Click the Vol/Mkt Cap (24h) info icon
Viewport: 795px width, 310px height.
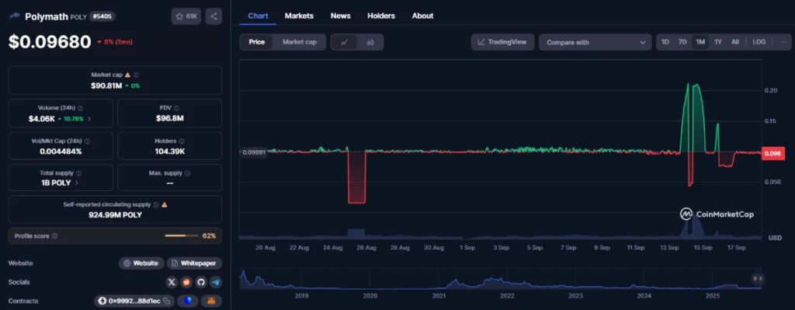pos(87,141)
